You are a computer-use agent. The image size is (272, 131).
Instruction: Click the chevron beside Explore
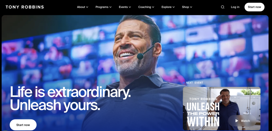(x=173, y=7)
